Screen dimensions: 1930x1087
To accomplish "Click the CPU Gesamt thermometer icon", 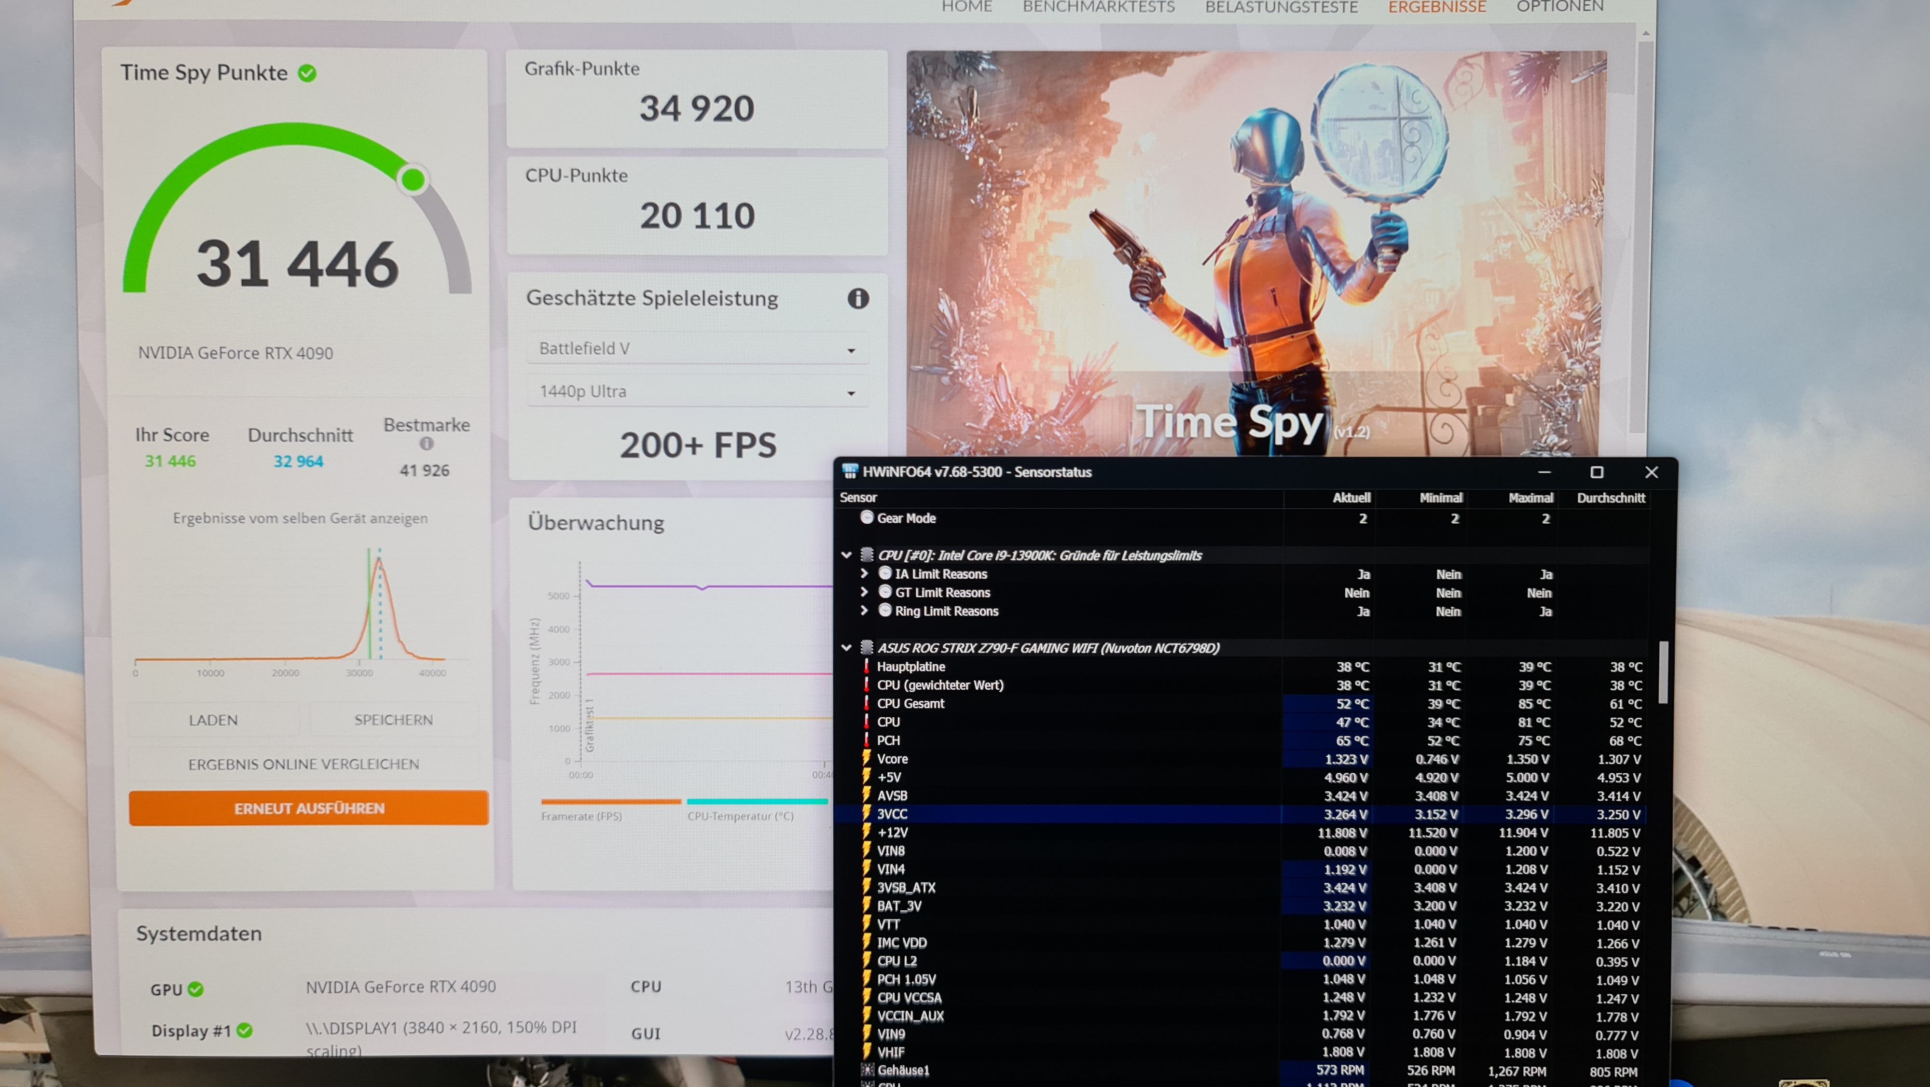I will [867, 702].
